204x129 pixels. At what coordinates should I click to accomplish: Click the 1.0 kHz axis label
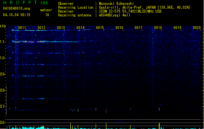(x=3, y=58)
